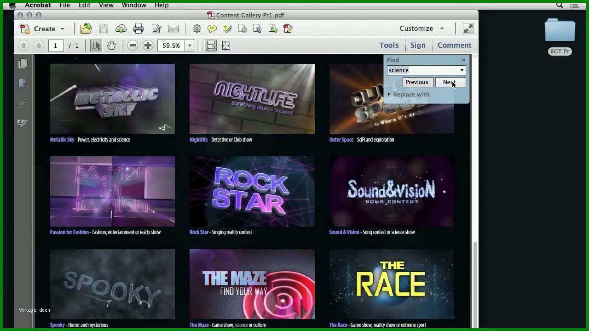This screenshot has width=589, height=331.
Task: Click the Rock Star thumbnail
Action: tap(252, 191)
